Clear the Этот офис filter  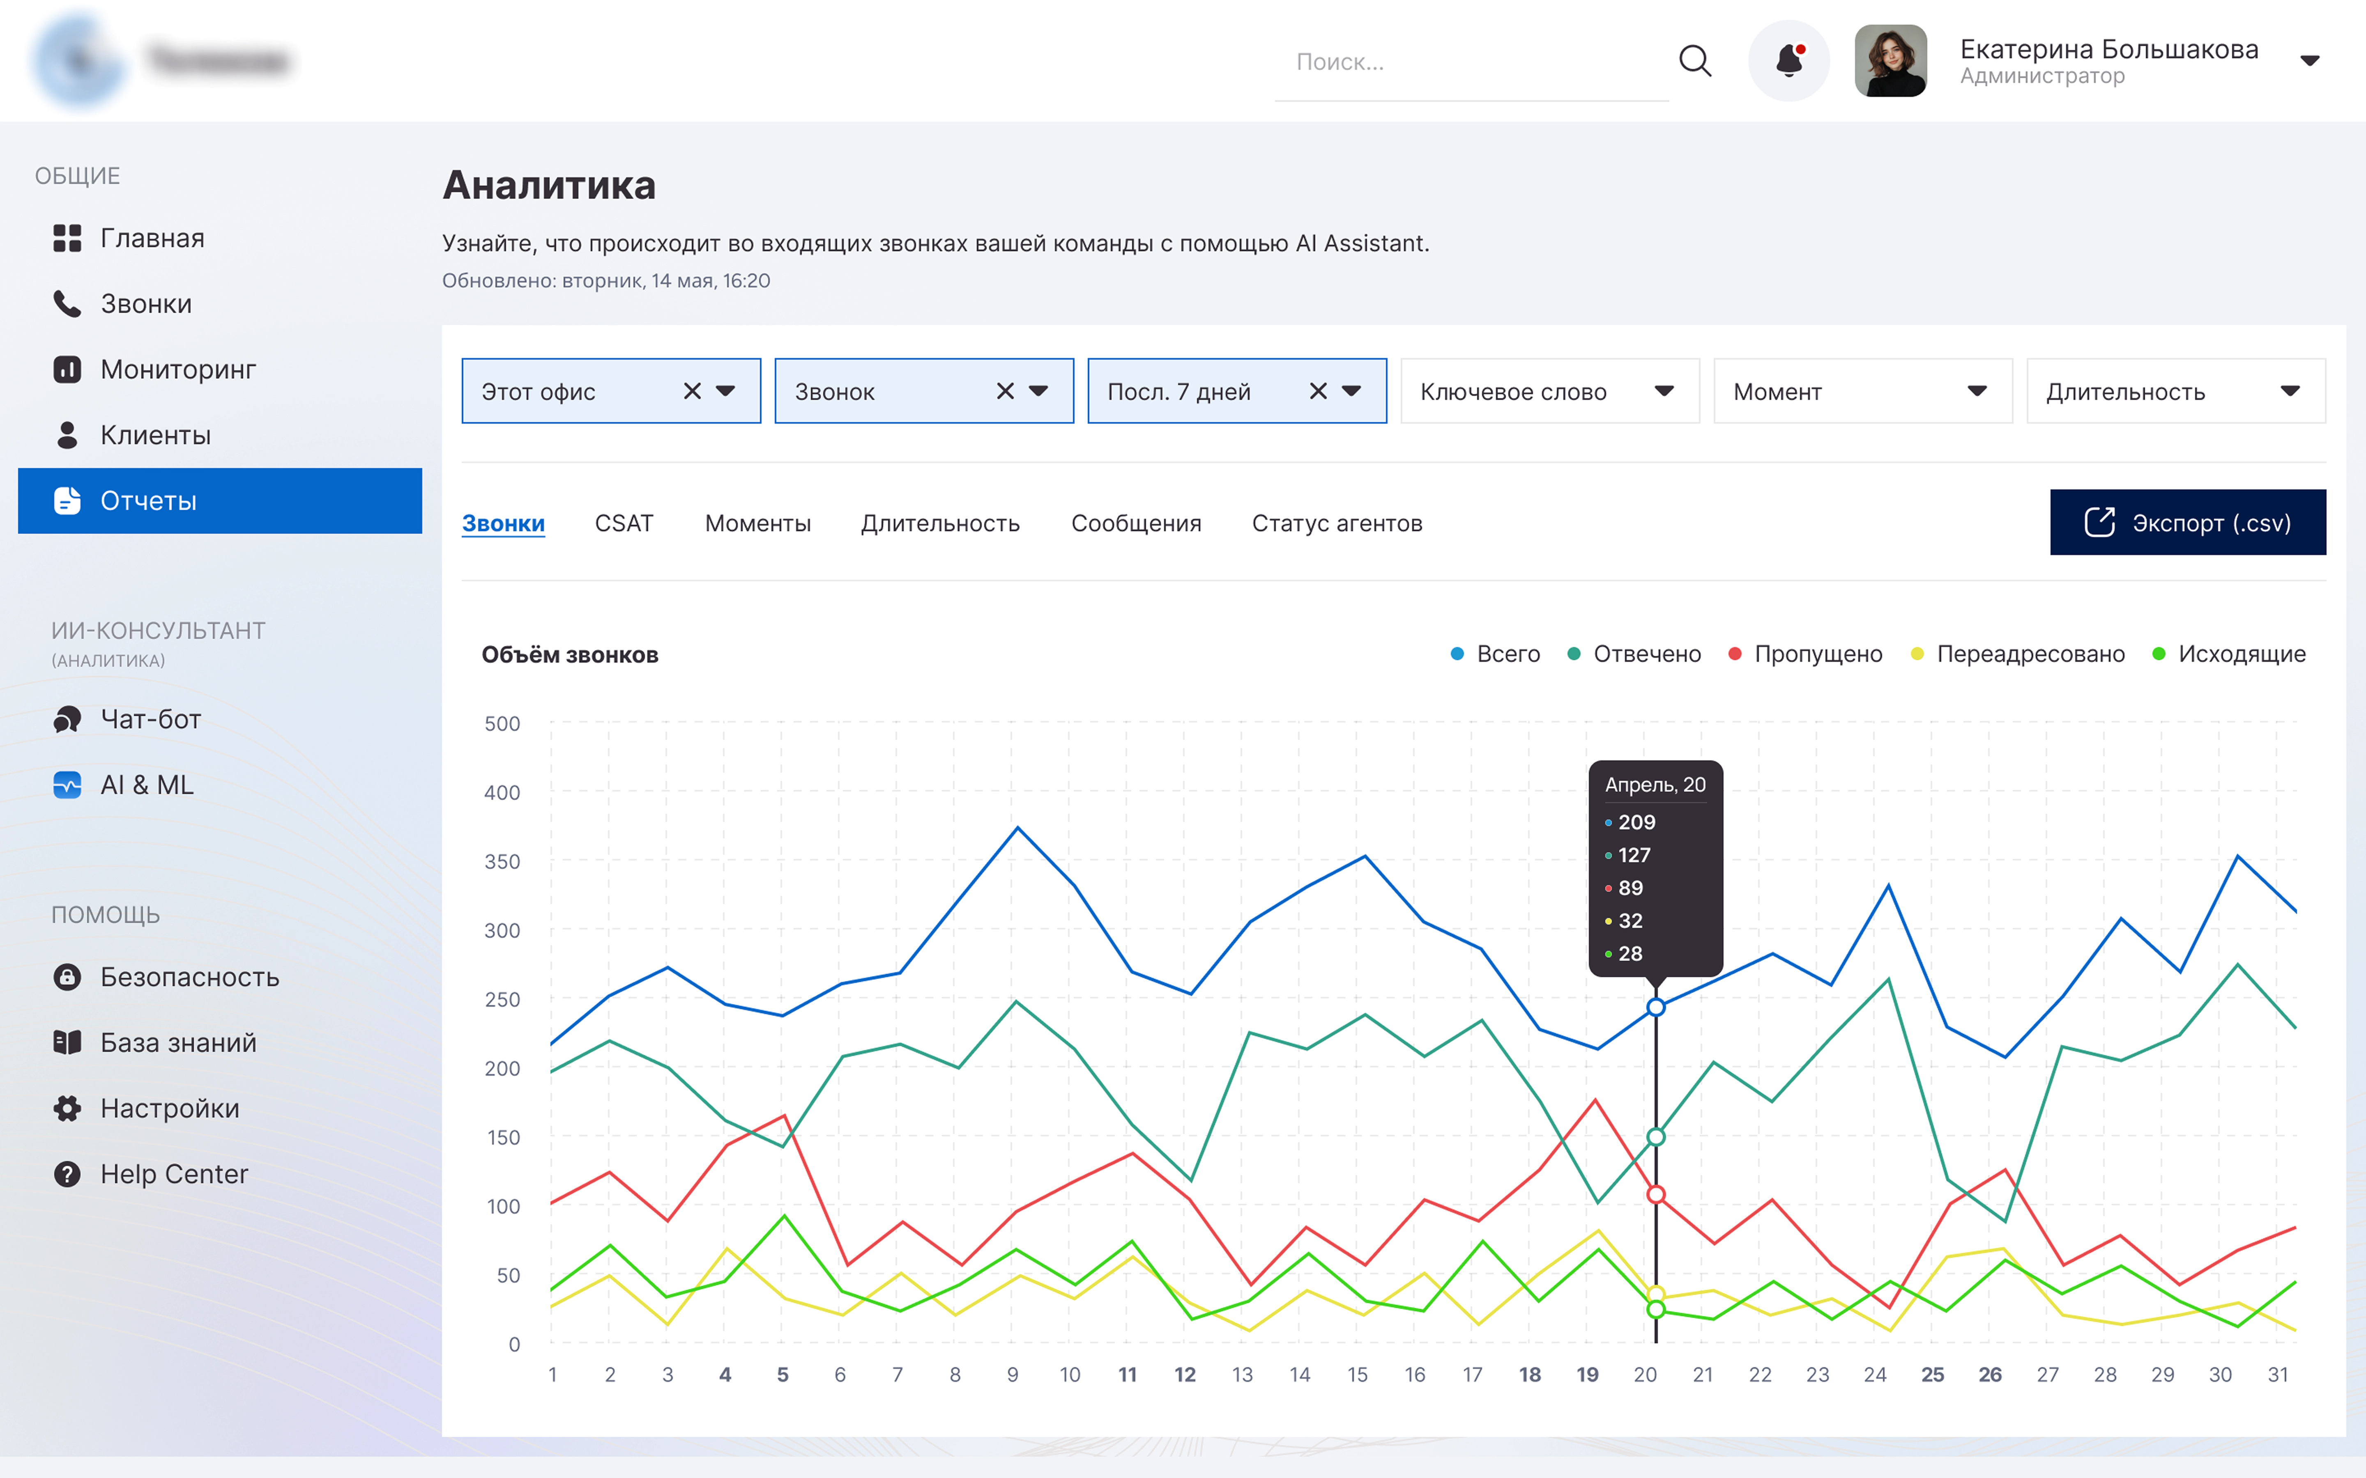tap(692, 391)
